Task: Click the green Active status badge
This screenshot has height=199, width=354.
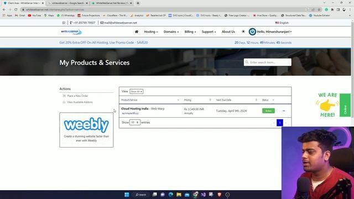Action: (268, 111)
